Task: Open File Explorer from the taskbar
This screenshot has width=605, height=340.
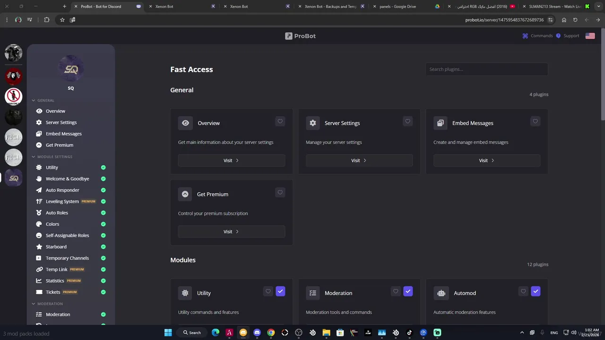Action: pyautogui.click(x=326, y=332)
